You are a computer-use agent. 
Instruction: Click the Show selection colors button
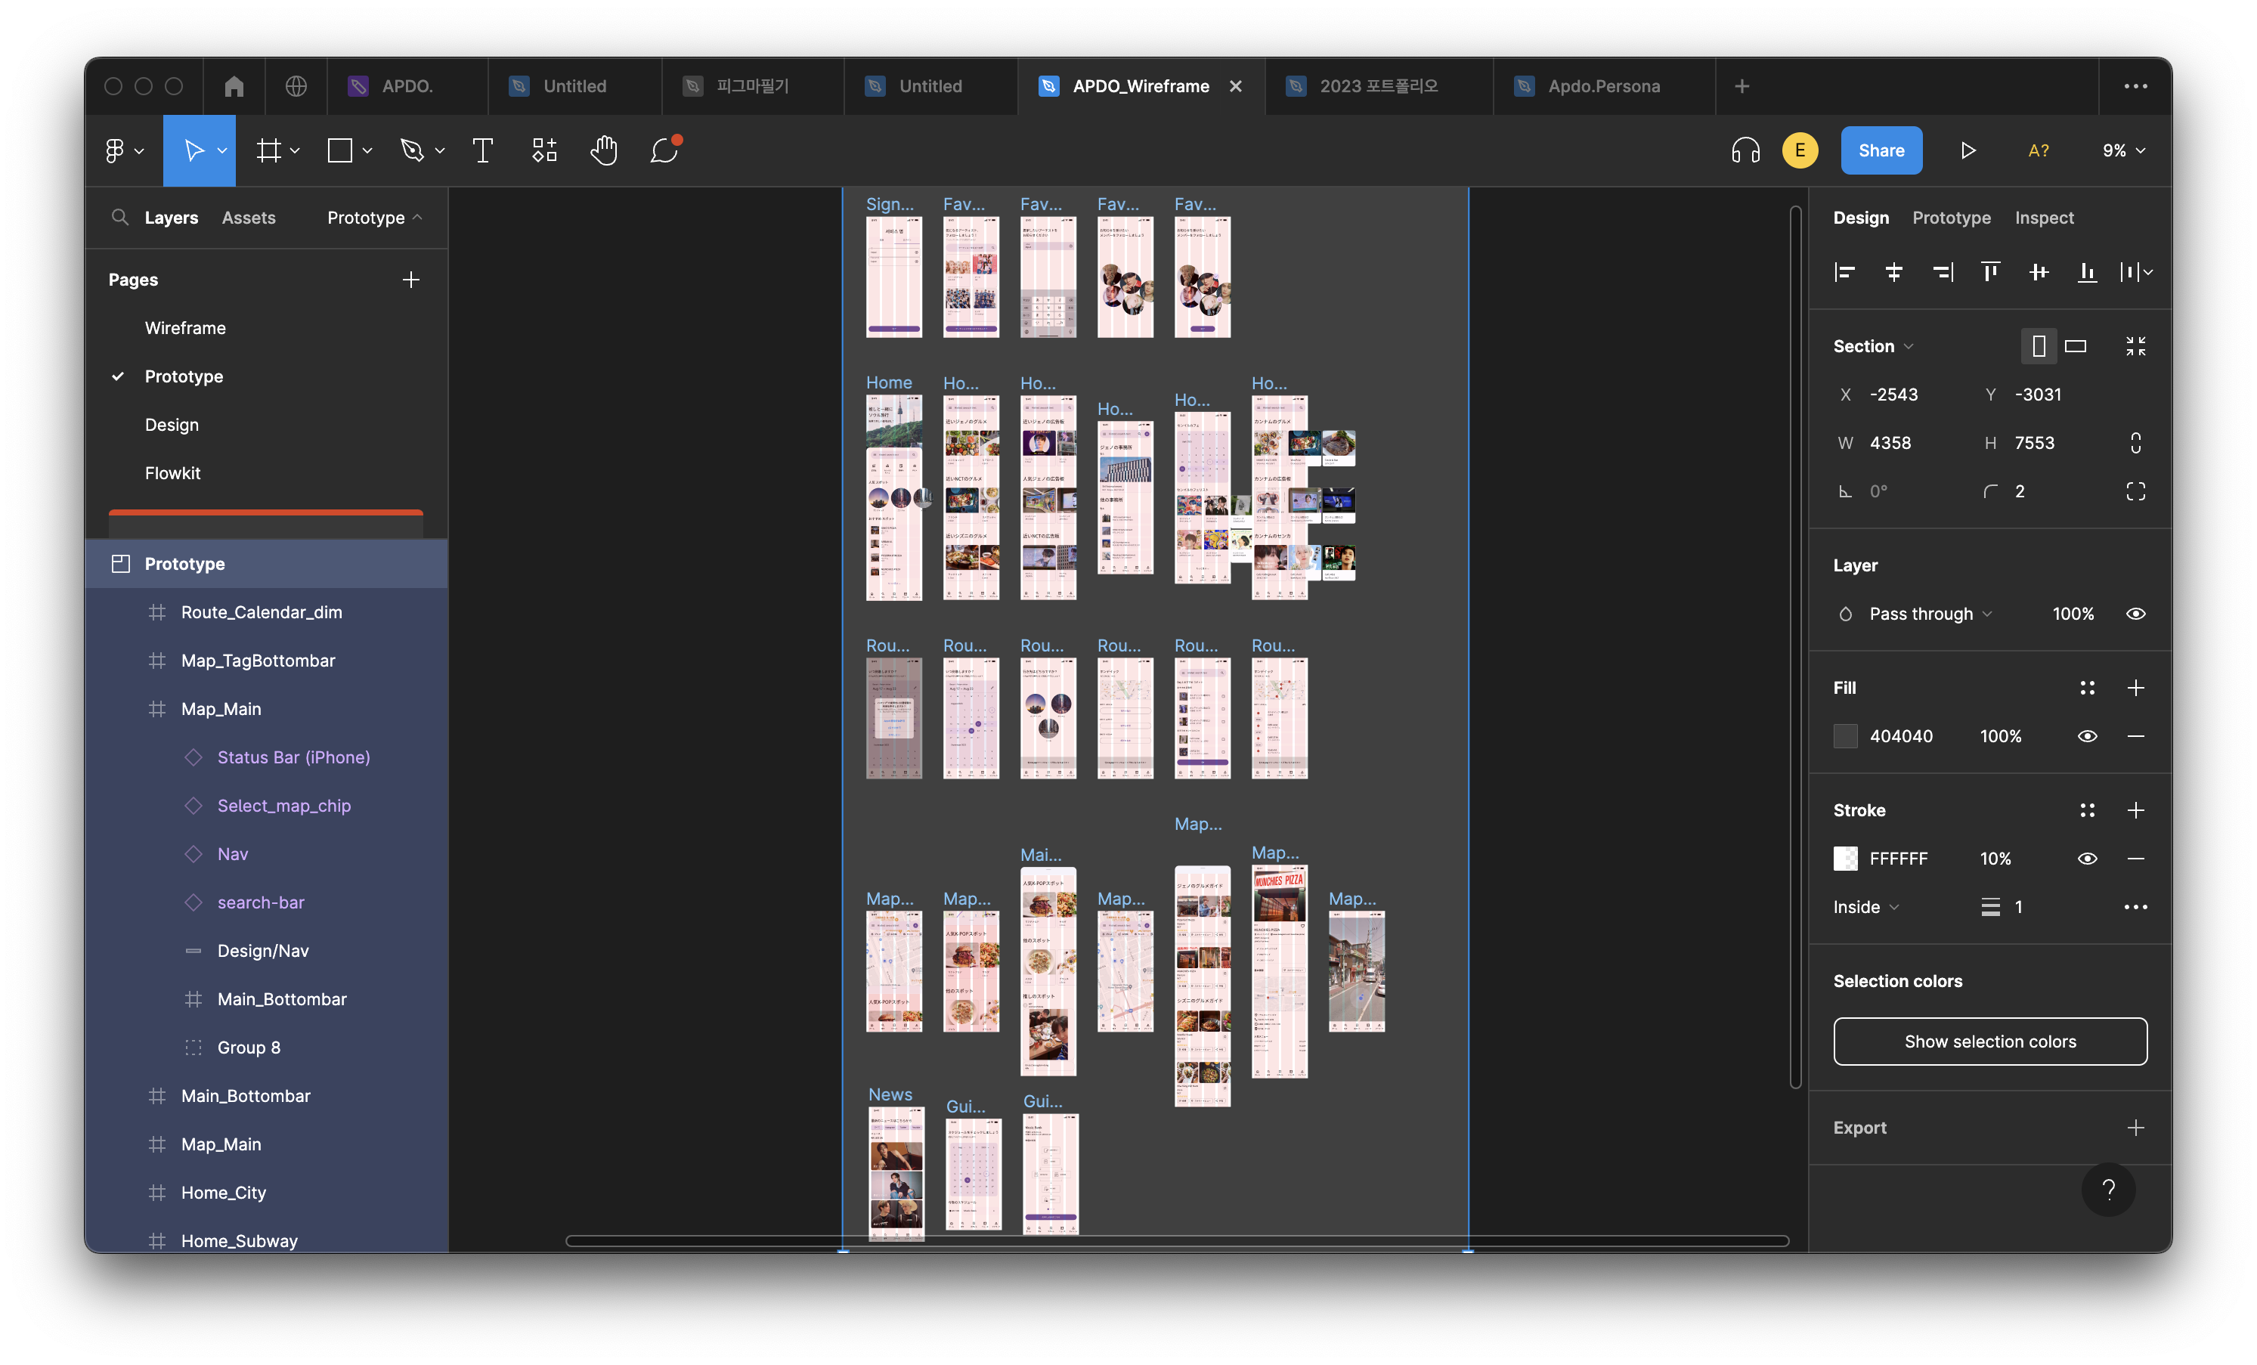coord(1989,1042)
